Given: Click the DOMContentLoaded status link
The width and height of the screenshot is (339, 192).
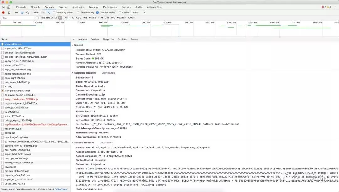Looking at the screenshot, I should coord(62,189).
